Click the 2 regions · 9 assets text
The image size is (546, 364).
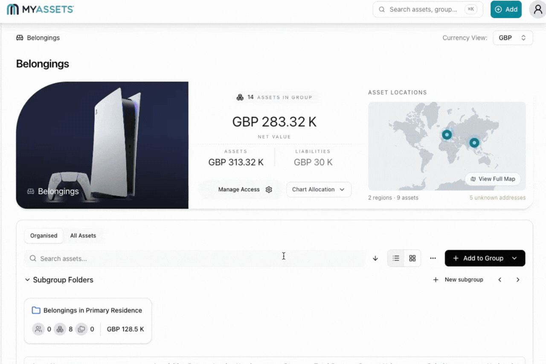click(x=393, y=198)
